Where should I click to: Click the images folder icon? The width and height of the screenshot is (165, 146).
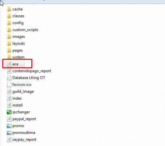9,36
